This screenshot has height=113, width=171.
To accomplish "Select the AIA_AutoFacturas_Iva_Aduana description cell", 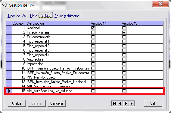I will [58, 91].
